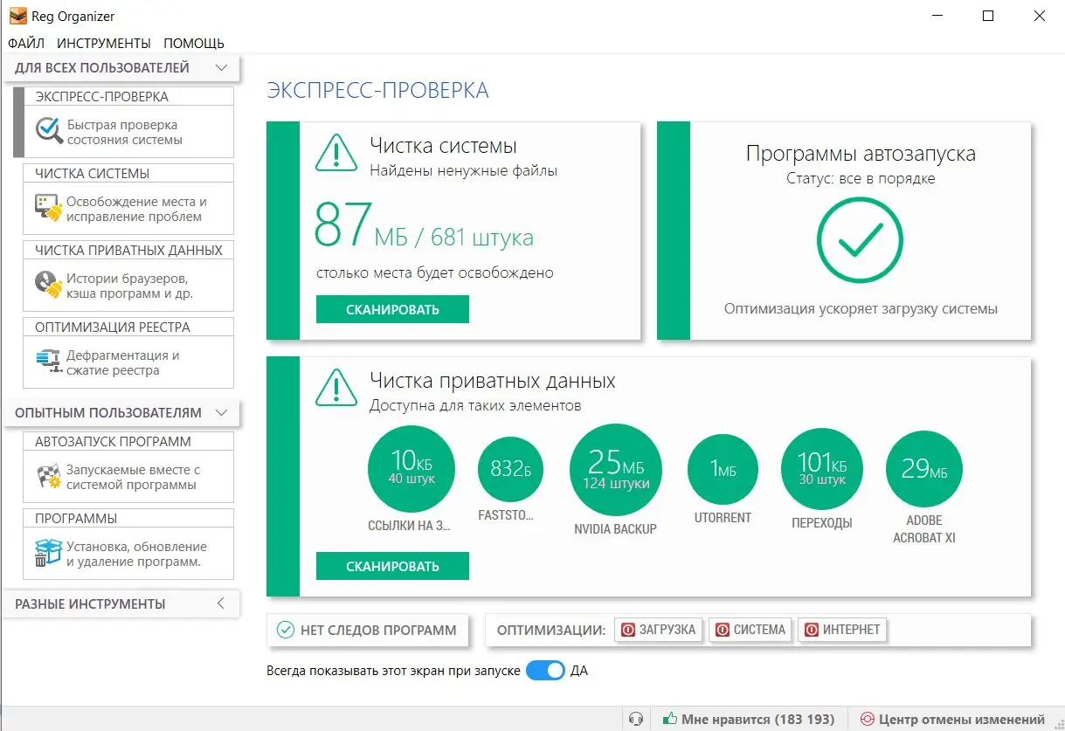Image resolution: width=1065 pixels, height=731 pixels.
Task: Open the ПОМОЩЬ menu
Action: point(194,42)
